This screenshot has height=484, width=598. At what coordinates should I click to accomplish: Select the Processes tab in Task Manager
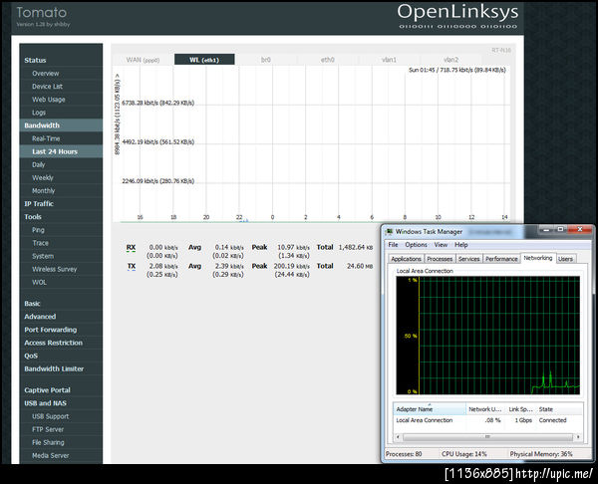440,258
